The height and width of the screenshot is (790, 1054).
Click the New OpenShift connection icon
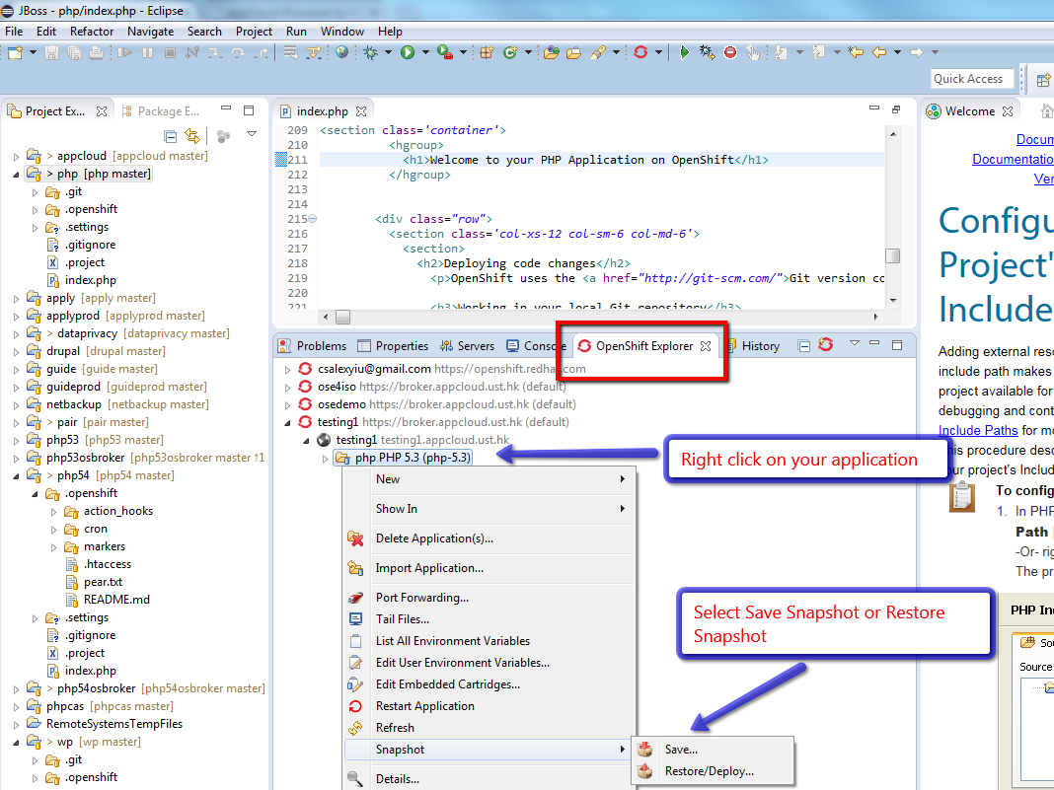click(825, 345)
